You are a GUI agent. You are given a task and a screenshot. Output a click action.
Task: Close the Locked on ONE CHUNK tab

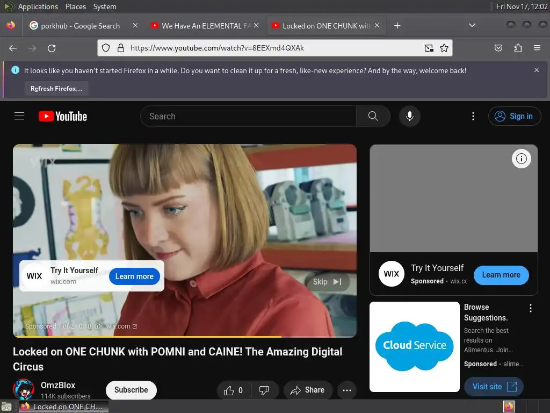[x=377, y=25]
